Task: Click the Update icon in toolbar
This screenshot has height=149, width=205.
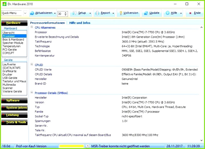Action: coord(146,13)
